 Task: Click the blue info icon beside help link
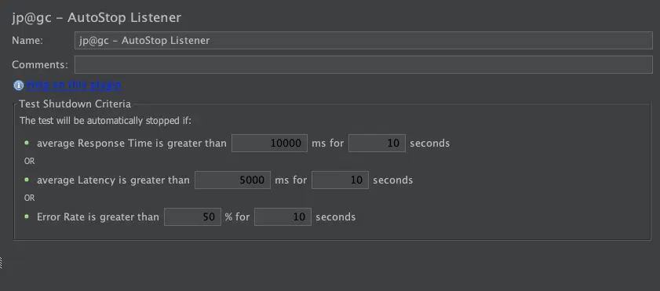pos(19,85)
